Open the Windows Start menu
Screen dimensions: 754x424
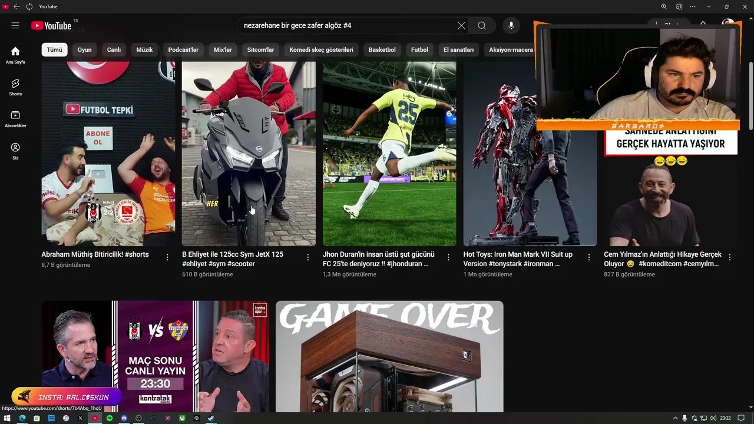(x=7, y=418)
